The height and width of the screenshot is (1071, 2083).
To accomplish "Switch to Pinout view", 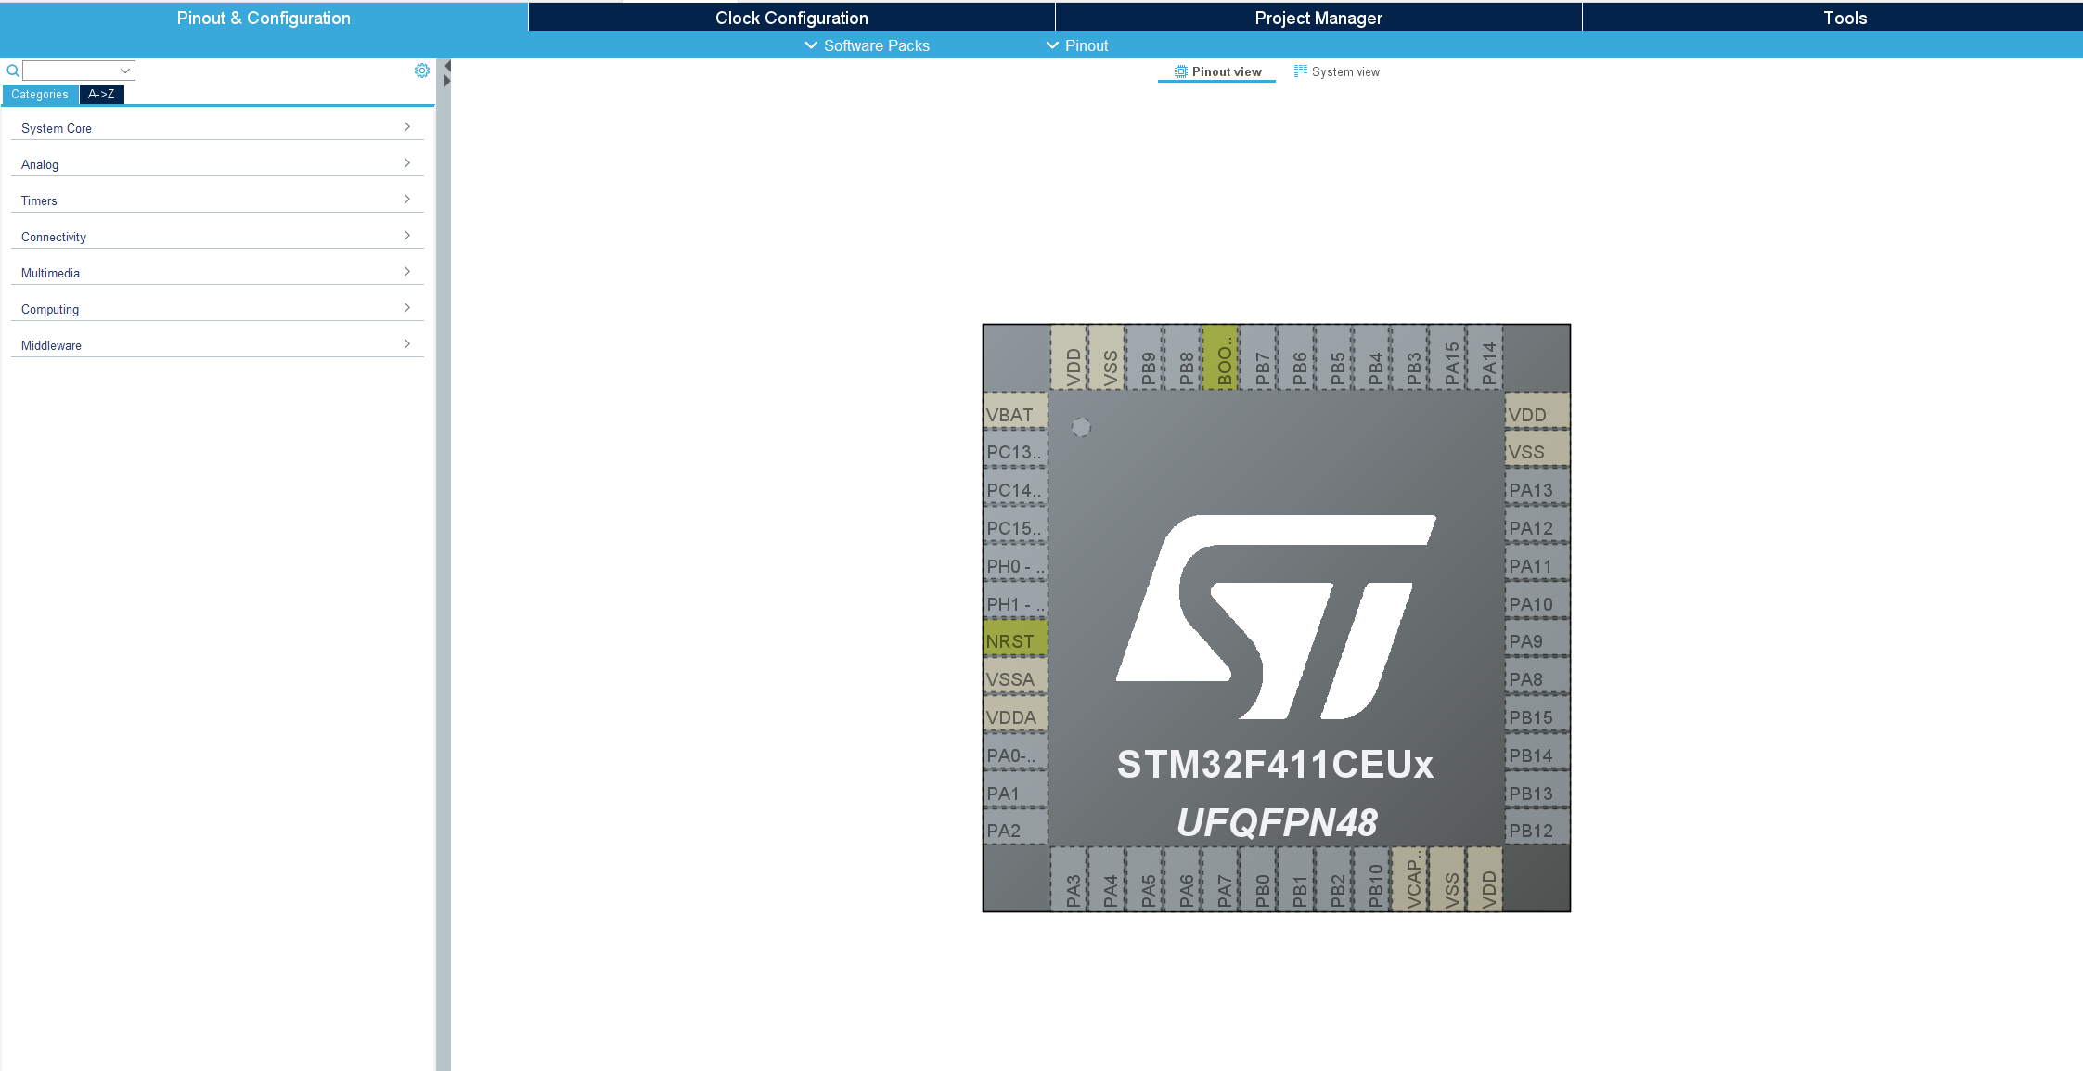I will point(1217,71).
